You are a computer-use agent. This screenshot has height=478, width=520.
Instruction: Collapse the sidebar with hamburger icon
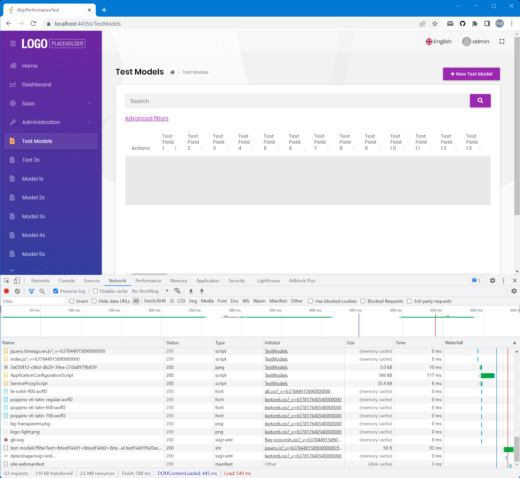point(13,44)
